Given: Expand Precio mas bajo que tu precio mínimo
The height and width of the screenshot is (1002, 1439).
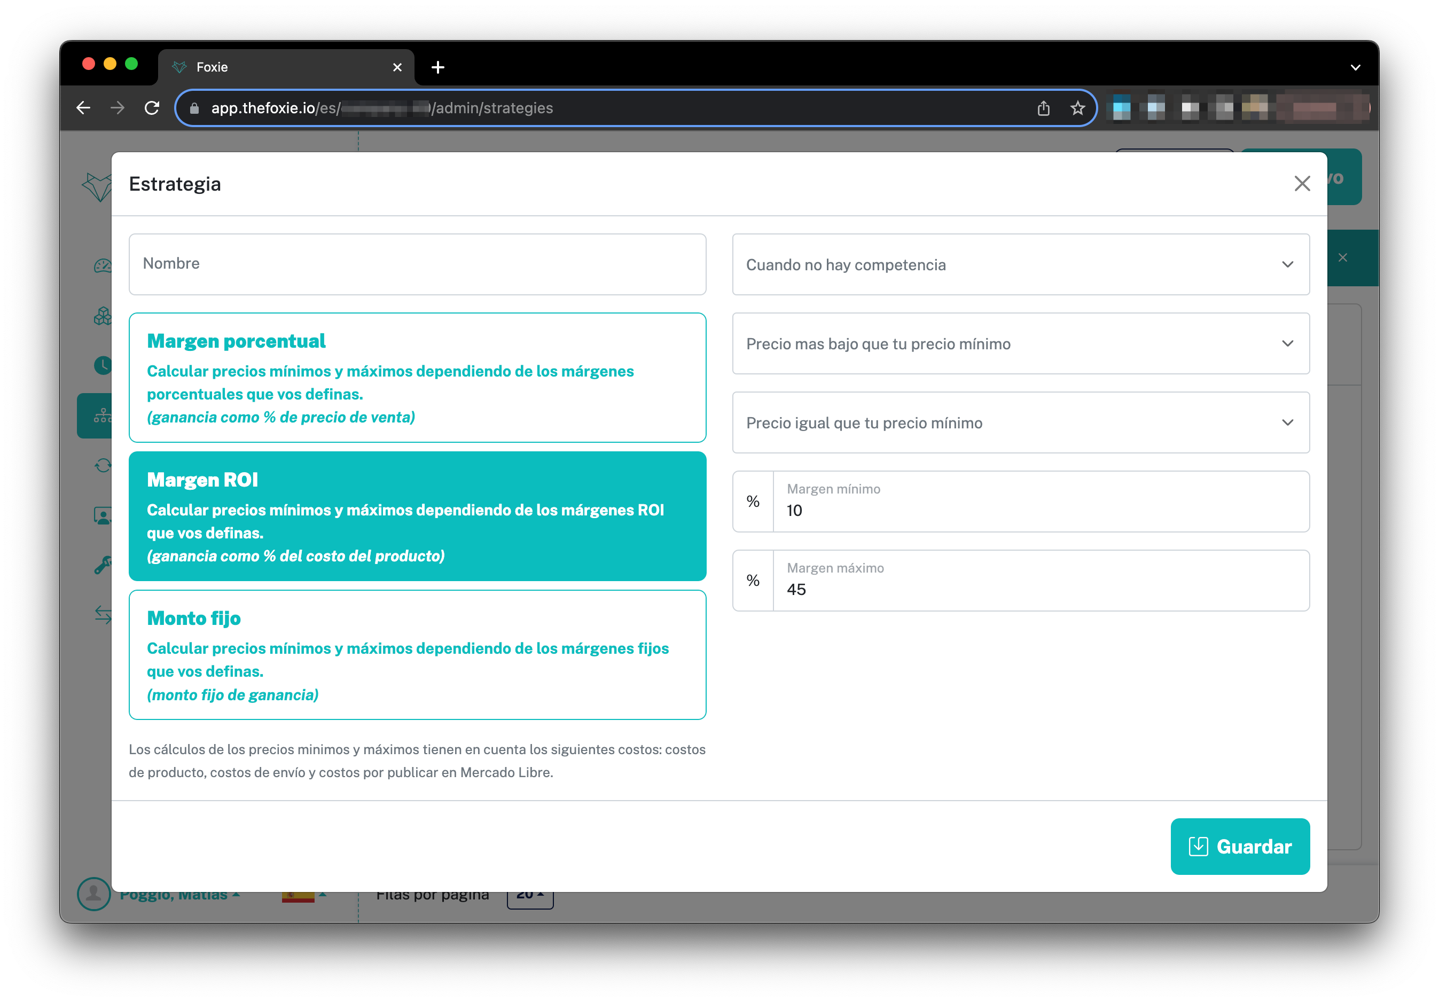Looking at the screenshot, I should click(1020, 343).
